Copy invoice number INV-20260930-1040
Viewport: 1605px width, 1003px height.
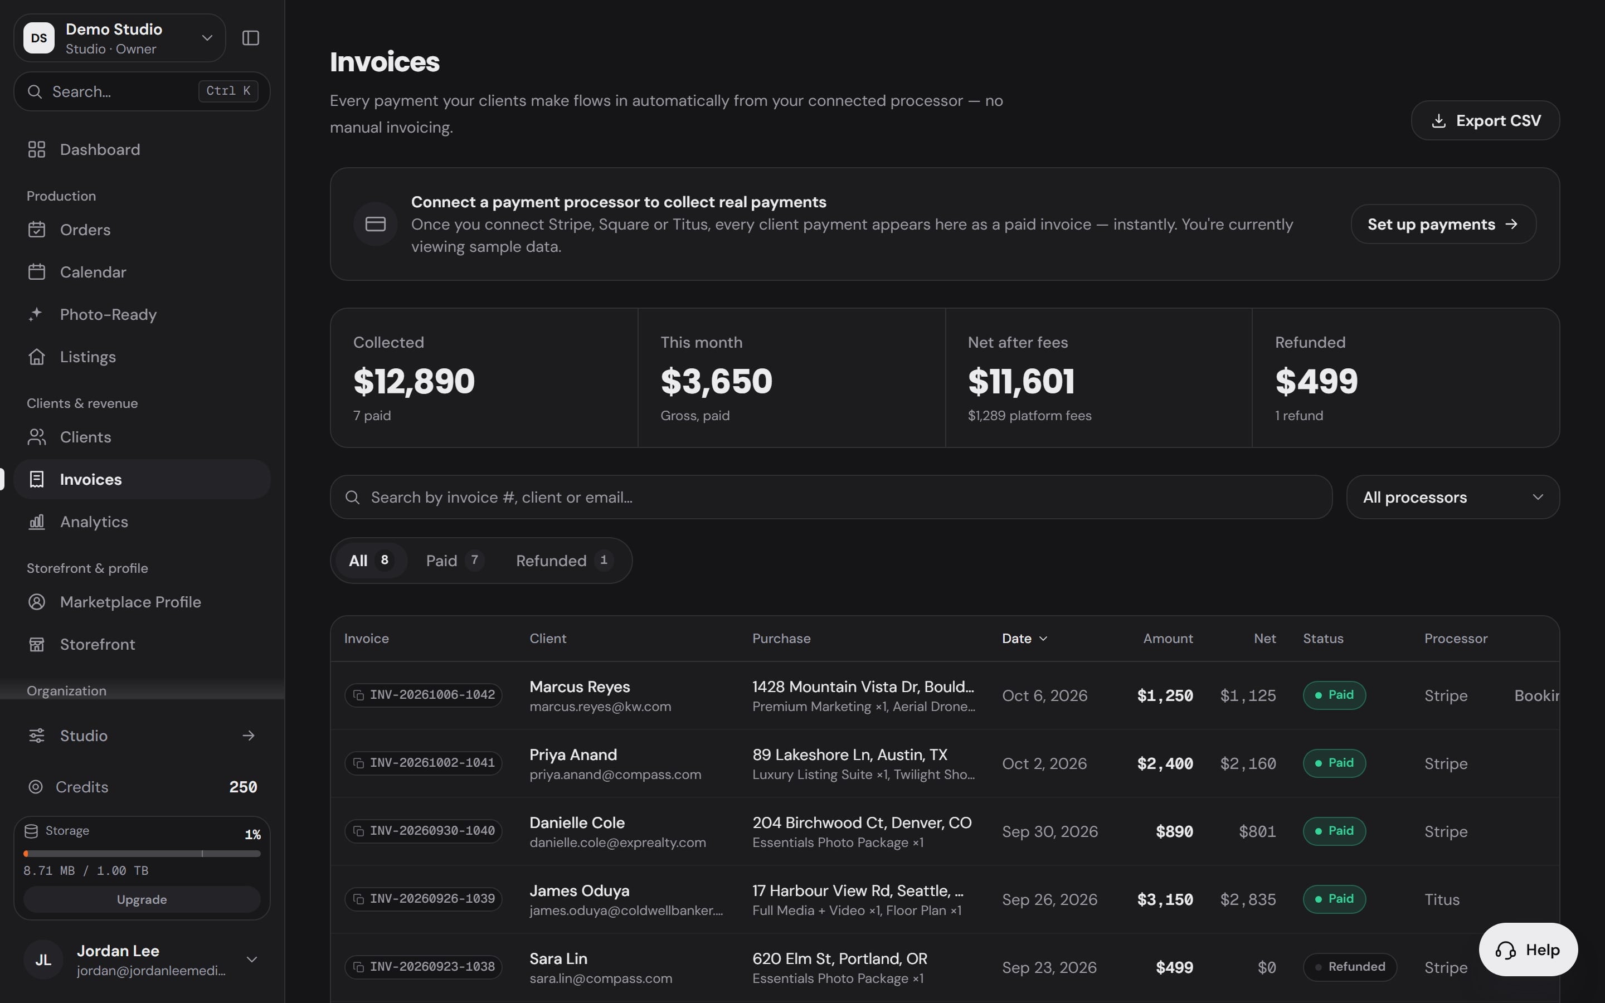coord(423,831)
